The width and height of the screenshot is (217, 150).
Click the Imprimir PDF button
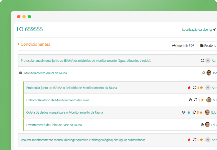[183, 45]
